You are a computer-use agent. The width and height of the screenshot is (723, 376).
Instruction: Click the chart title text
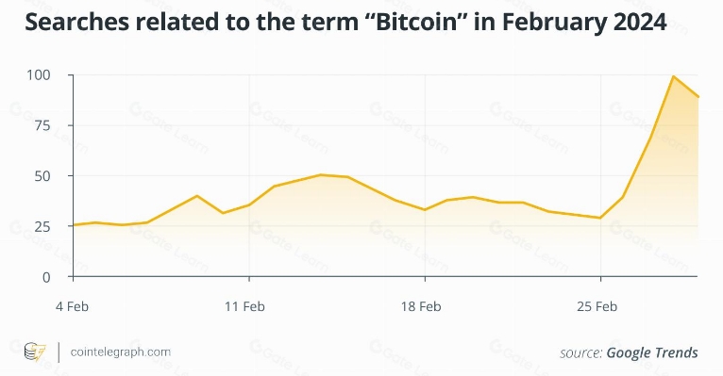click(x=345, y=22)
